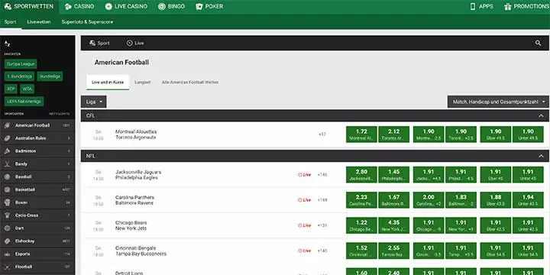Viewport: 550px width, 275px height.
Task: Select the UEFA Nationenliga favorite tag
Action: click(24, 102)
